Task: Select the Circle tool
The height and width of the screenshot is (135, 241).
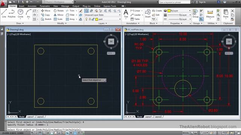Action: (x=20, y=13)
